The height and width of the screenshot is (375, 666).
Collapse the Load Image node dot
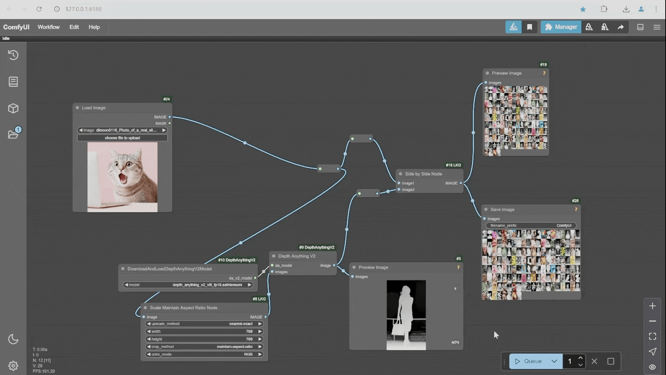77,108
